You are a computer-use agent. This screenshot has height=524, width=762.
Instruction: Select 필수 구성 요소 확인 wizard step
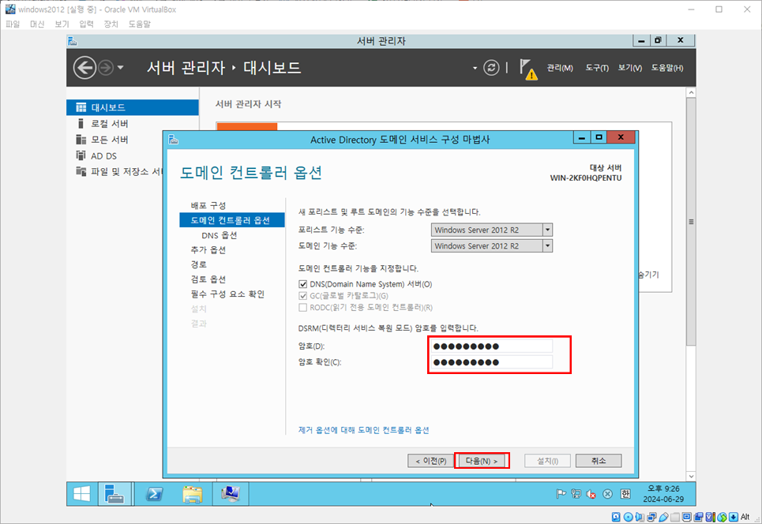[227, 294]
